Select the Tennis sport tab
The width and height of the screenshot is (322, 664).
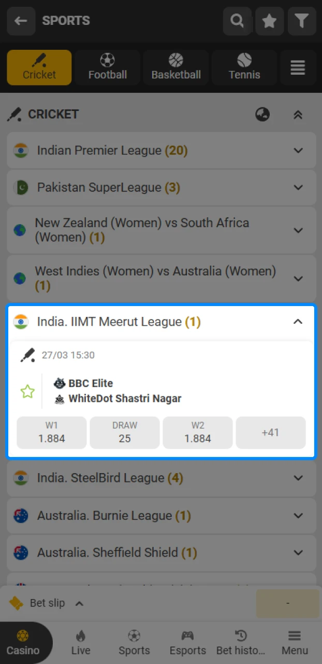244,67
